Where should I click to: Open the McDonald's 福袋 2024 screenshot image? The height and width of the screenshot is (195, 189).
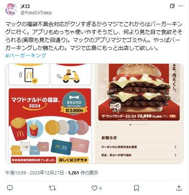[x=50, y=114]
